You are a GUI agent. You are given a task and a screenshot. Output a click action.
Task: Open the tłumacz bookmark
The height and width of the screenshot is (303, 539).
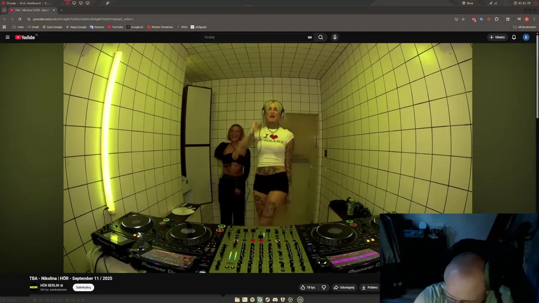(x=97, y=27)
